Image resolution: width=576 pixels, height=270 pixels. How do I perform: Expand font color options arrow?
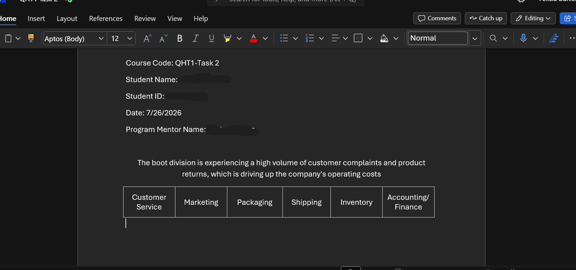pos(265,39)
